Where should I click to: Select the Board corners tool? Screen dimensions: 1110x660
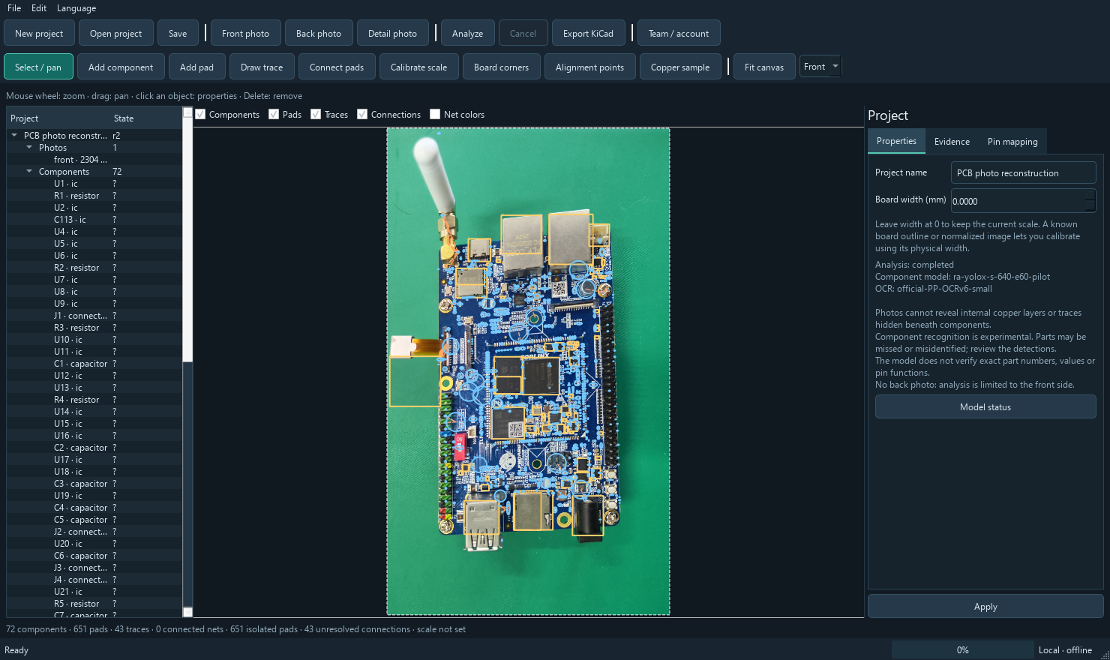[501, 67]
